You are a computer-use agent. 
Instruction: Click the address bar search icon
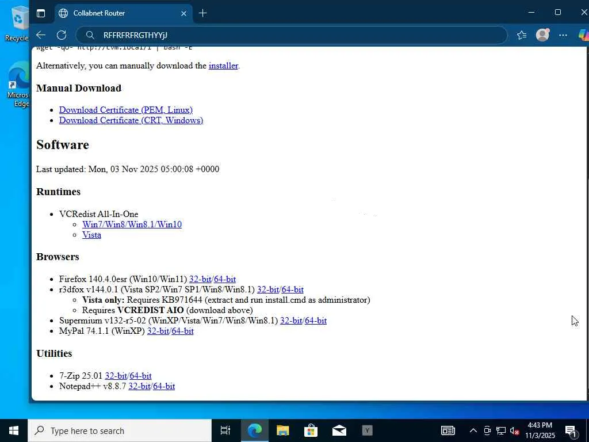tap(90, 35)
